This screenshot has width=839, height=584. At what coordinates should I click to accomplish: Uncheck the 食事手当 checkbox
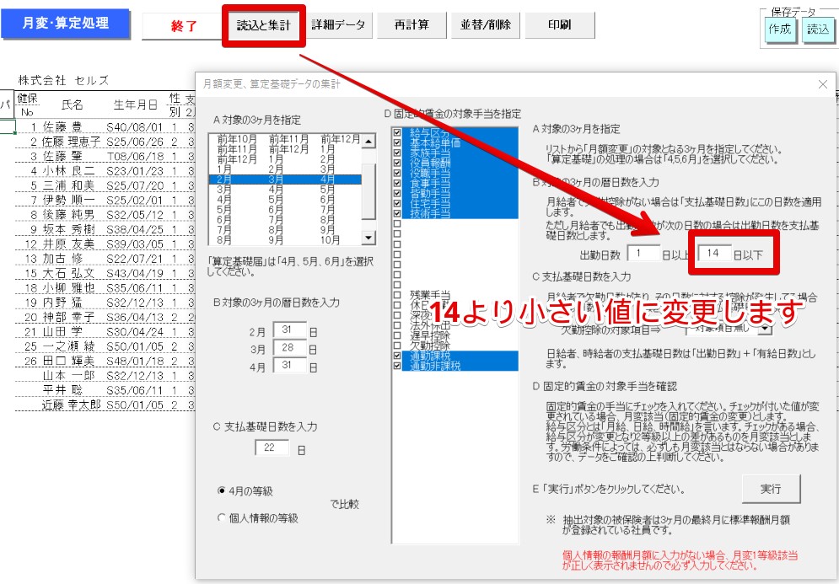point(397,184)
